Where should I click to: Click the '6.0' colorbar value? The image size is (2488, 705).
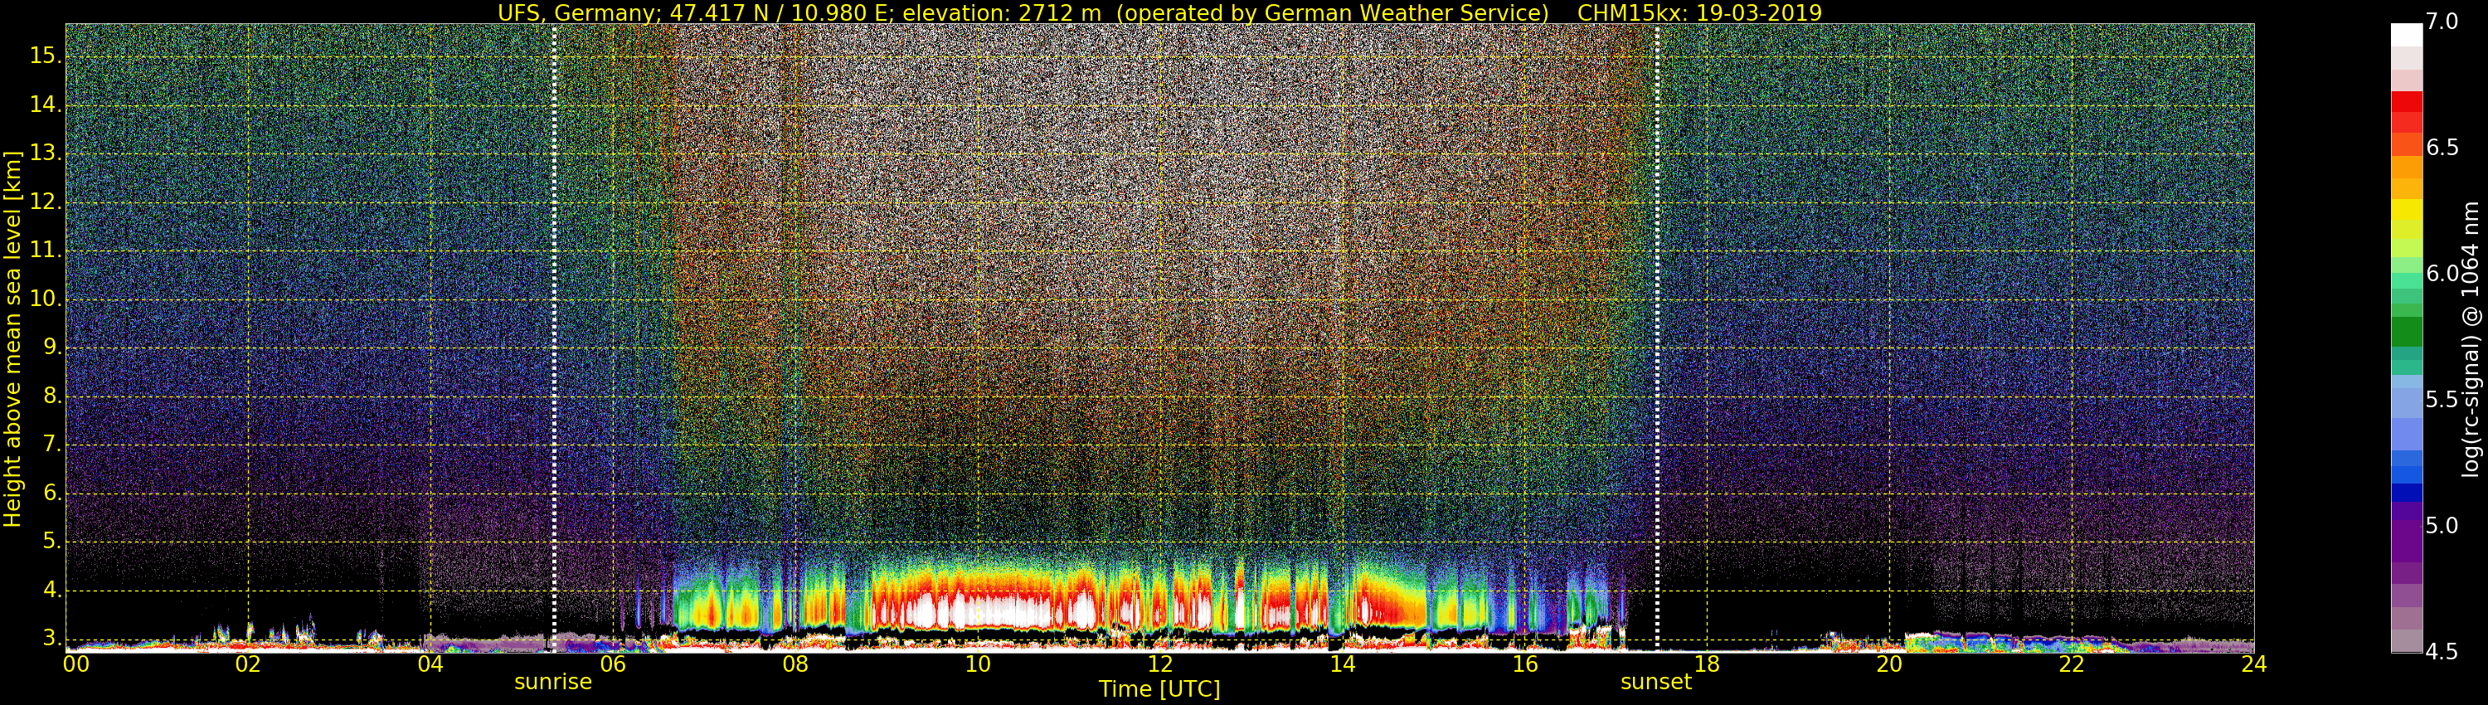coord(2442,275)
